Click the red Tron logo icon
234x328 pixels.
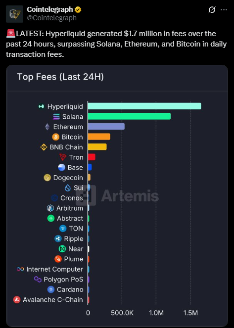coord(63,157)
